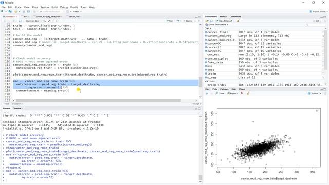The width and height of the screenshot is (329, 185).
Task: Click the Save workspace icon in Environment pane
Action: coord(211,21)
